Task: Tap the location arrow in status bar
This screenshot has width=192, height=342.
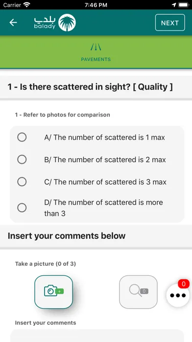Action: pyautogui.click(x=174, y=5)
